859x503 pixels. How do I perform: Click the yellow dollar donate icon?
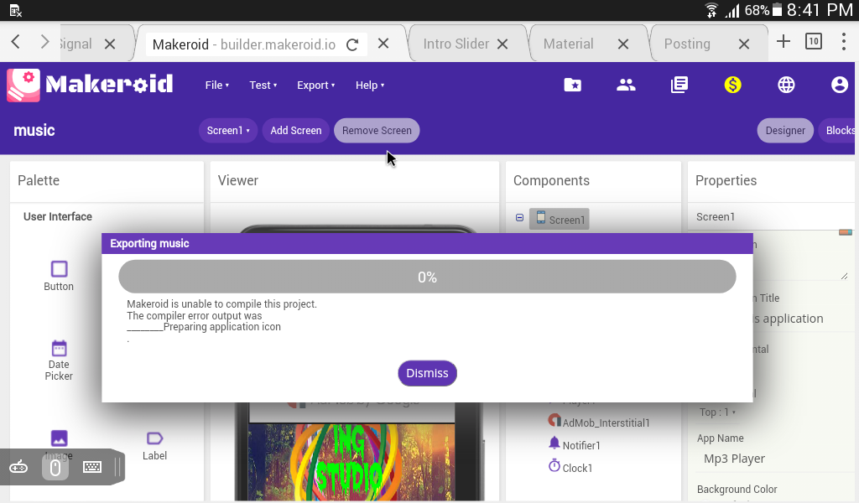click(x=733, y=85)
